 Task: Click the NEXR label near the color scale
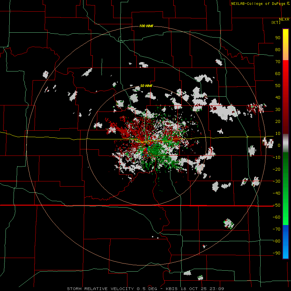pos(284,19)
